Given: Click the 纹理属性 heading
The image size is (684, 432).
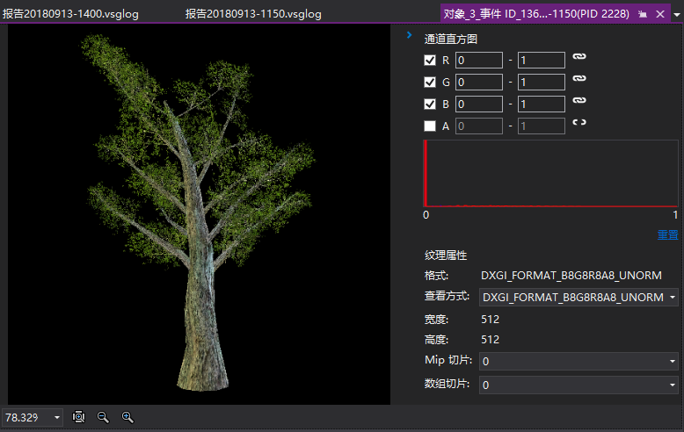Looking at the screenshot, I should [446, 256].
